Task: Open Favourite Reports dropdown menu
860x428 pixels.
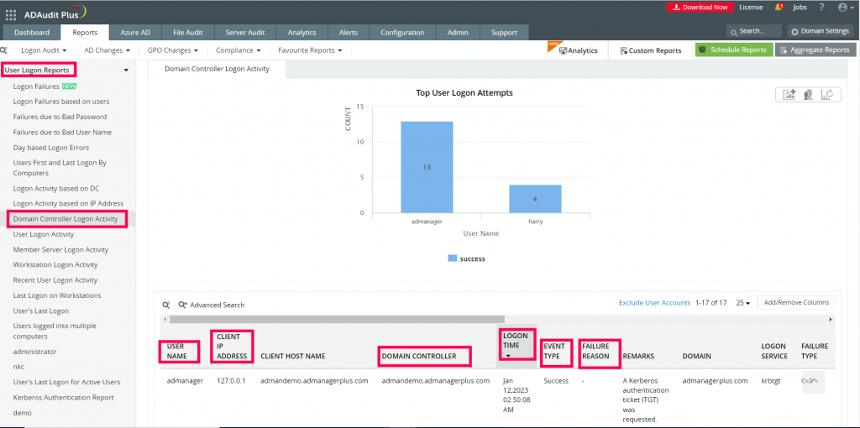Action: click(310, 50)
